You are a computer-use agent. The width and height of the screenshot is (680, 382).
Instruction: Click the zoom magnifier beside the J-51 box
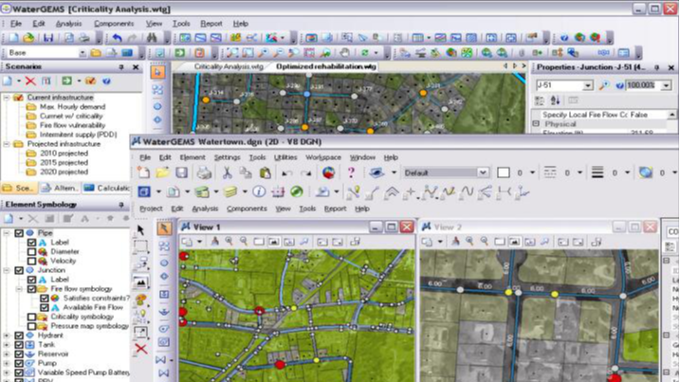click(604, 85)
